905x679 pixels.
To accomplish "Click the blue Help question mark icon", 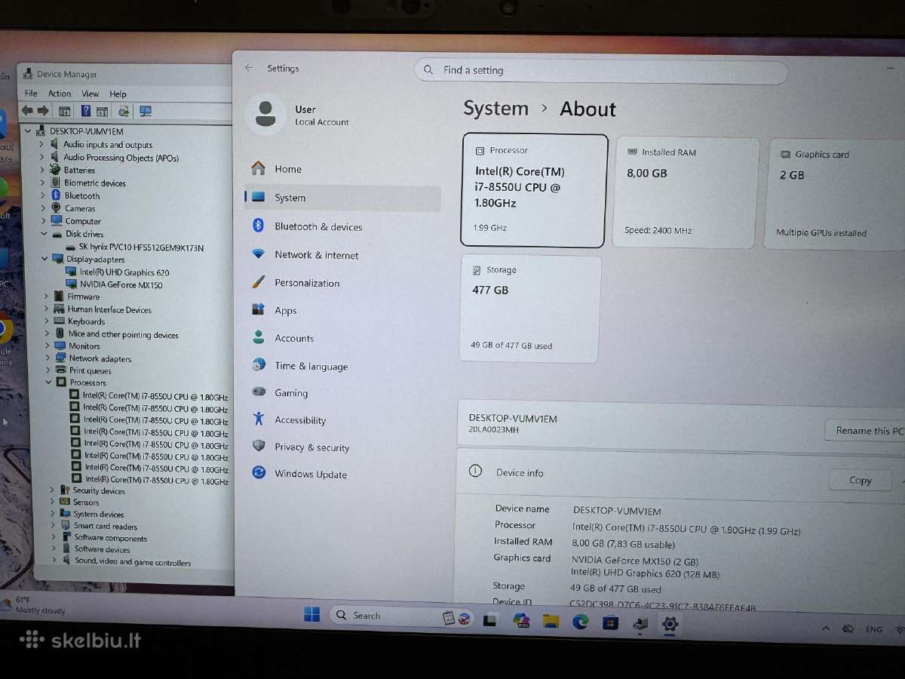I will click(86, 111).
